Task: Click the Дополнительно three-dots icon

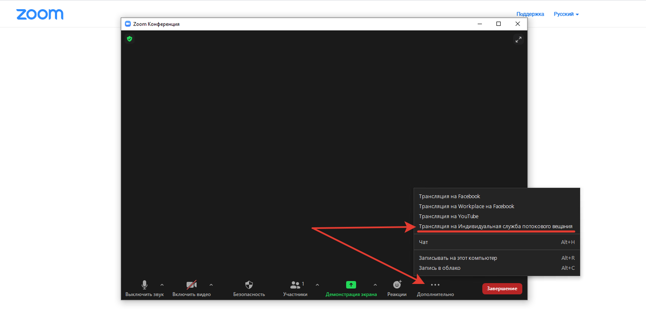Action: [435, 285]
